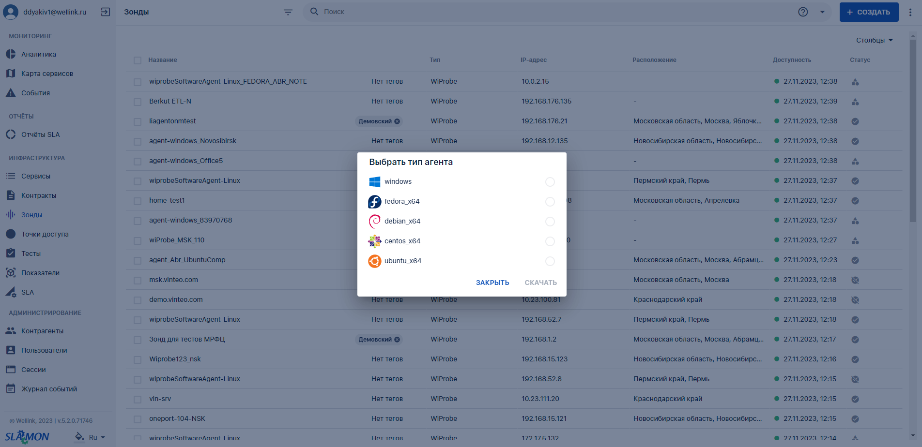Click the vertical scrollbar of the table

[913, 131]
